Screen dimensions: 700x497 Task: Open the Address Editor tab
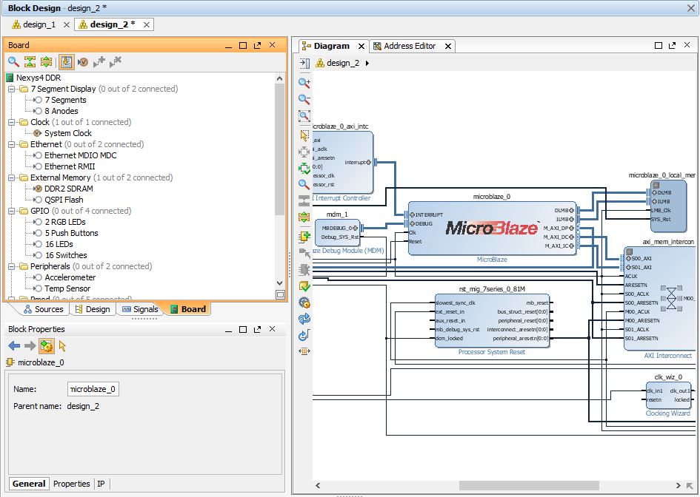coord(410,46)
